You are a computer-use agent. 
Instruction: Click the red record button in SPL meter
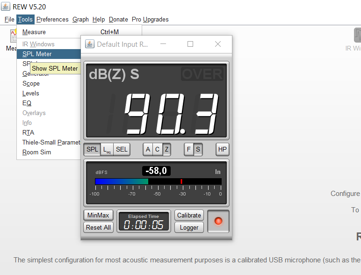pos(218,221)
